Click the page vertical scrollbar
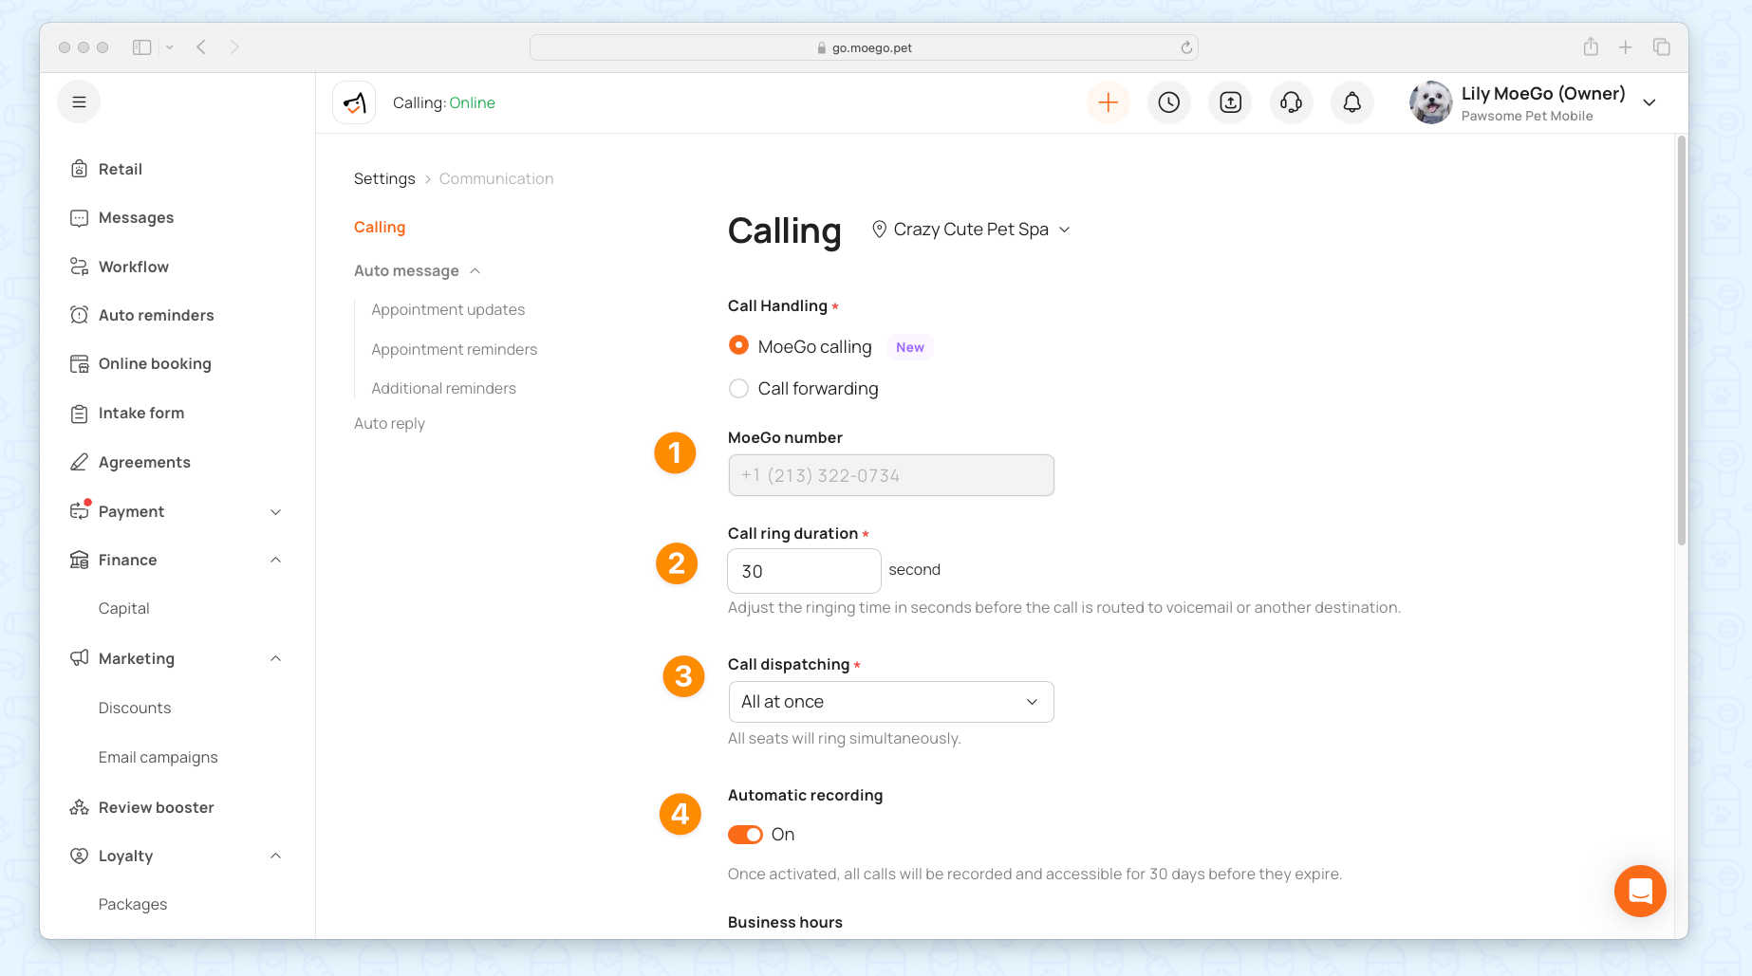This screenshot has width=1752, height=976. 1681,341
